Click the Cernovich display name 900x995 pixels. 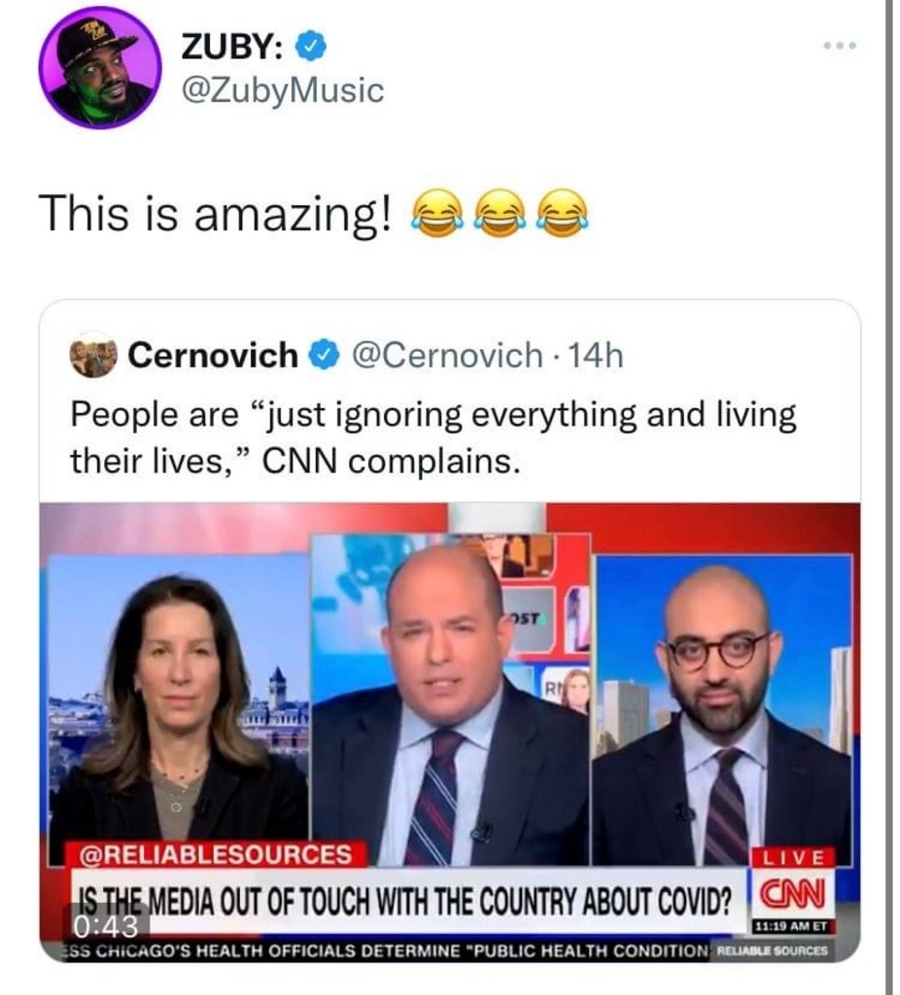pos(213,355)
